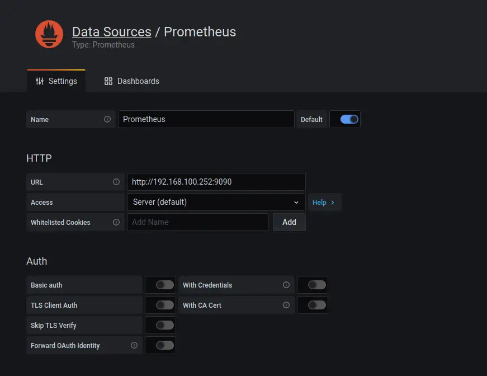Click the Settings tab sliders icon
487x376 pixels.
tap(40, 81)
